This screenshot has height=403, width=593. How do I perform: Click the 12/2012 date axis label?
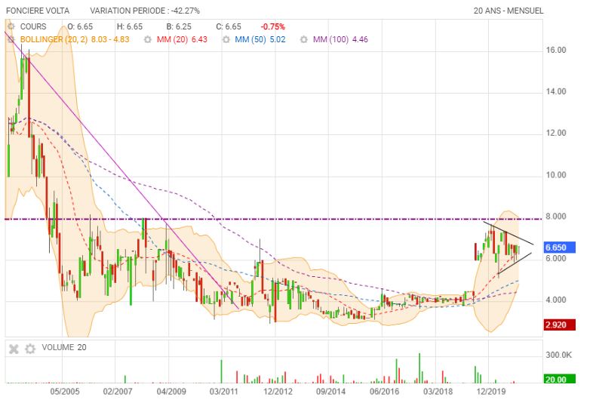tap(278, 391)
